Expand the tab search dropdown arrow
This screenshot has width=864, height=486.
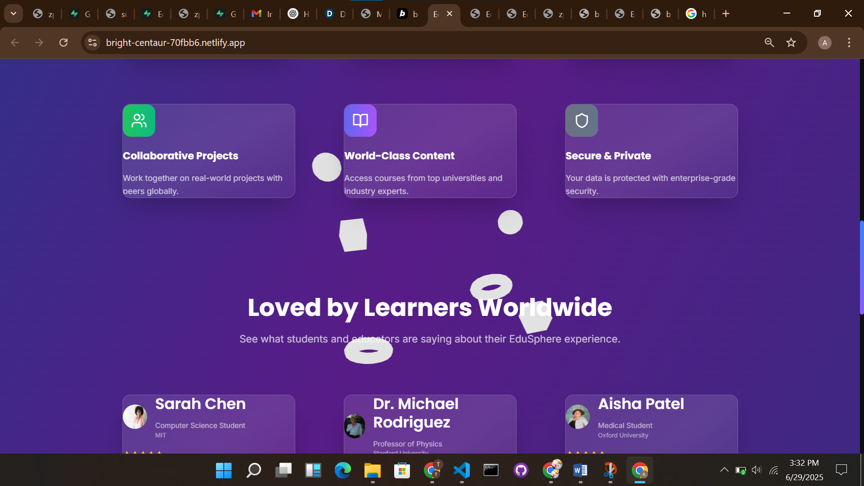click(13, 13)
